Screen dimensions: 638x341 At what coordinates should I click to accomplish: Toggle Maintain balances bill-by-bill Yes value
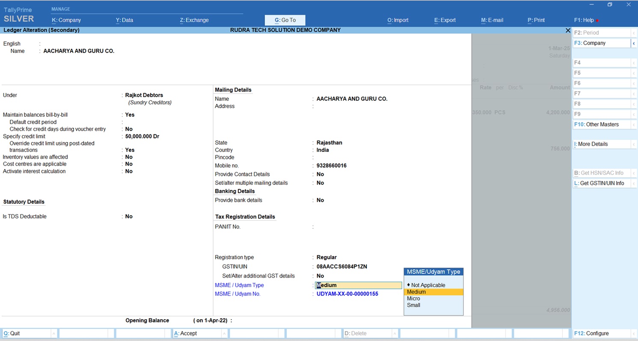[130, 115]
